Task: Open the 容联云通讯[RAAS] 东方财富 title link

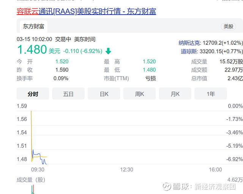Action: point(86,11)
